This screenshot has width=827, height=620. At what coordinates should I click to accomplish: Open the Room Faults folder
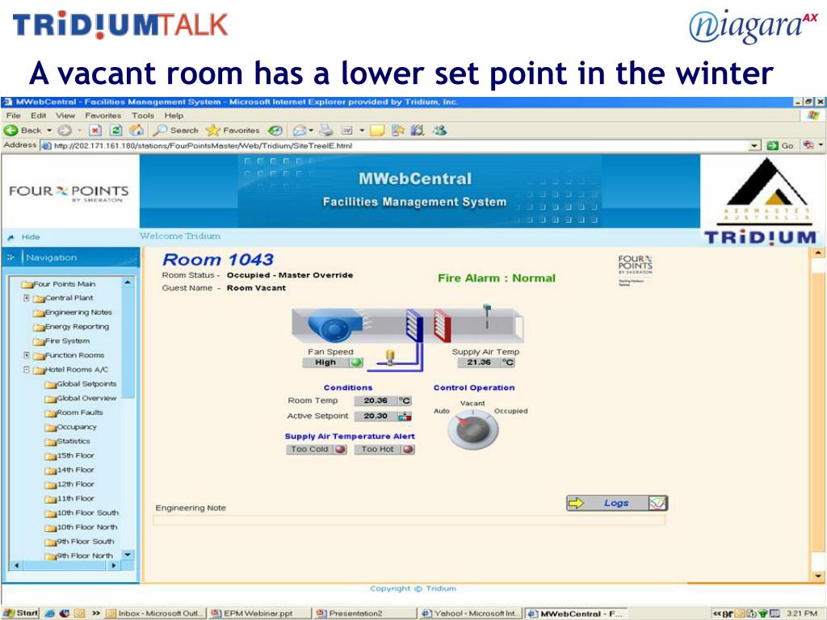tap(73, 413)
